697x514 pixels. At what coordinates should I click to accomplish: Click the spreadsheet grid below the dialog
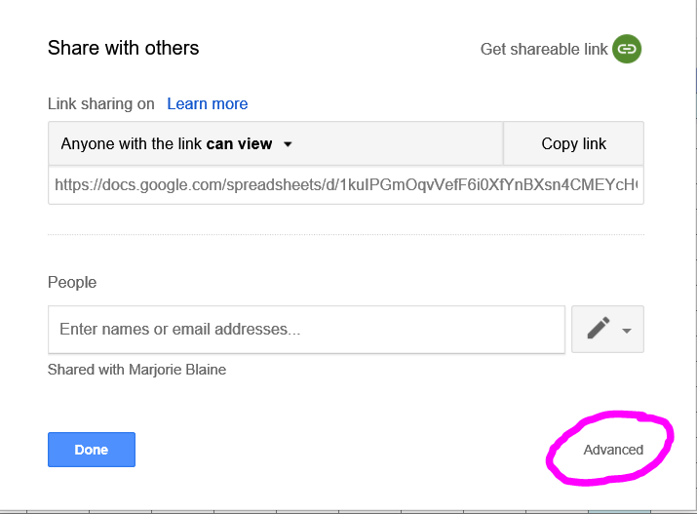pos(292,509)
